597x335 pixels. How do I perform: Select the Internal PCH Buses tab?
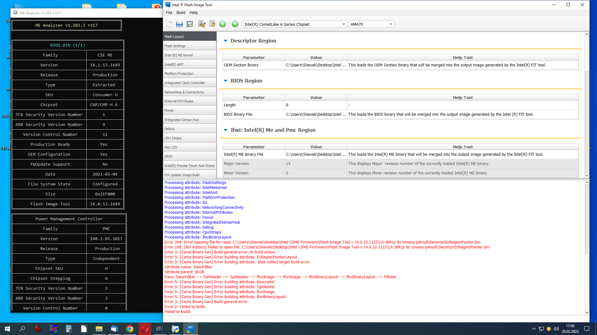(x=190, y=101)
